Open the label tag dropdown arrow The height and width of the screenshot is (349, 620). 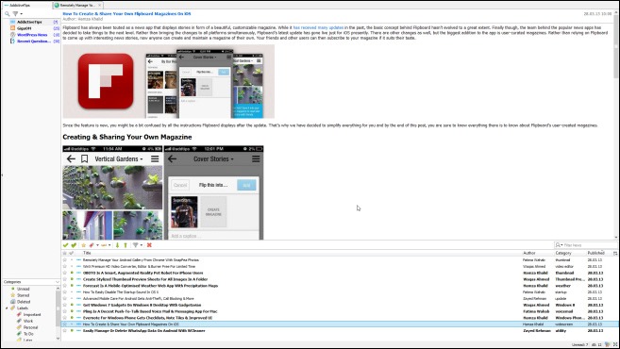point(97,245)
